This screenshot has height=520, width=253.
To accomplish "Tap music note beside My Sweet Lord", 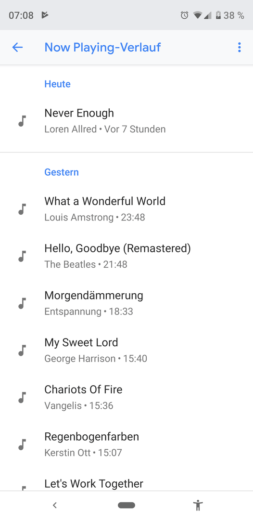I will (22, 351).
